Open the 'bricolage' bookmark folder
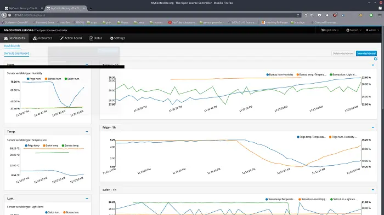 pos(298,22)
